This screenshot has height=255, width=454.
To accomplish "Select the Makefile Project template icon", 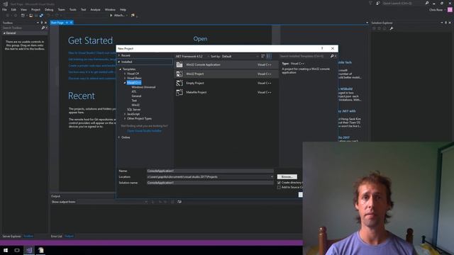I will click(x=179, y=92).
